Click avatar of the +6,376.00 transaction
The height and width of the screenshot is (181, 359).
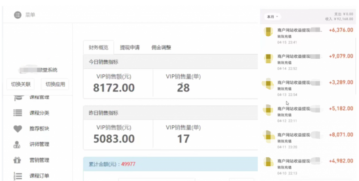click(x=268, y=31)
